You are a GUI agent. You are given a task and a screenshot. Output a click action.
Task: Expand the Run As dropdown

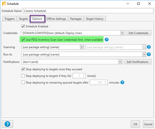point(144,54)
